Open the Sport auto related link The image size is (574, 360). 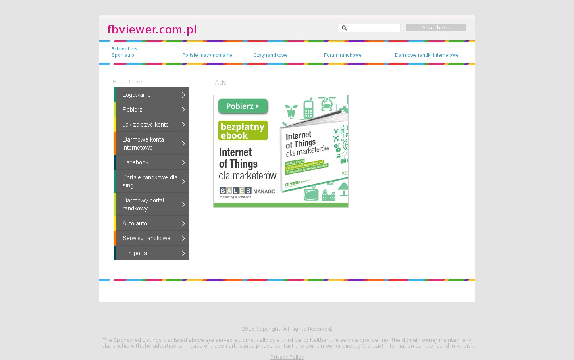[123, 55]
